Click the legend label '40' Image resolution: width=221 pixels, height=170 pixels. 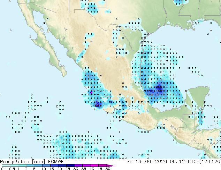pos(92,169)
